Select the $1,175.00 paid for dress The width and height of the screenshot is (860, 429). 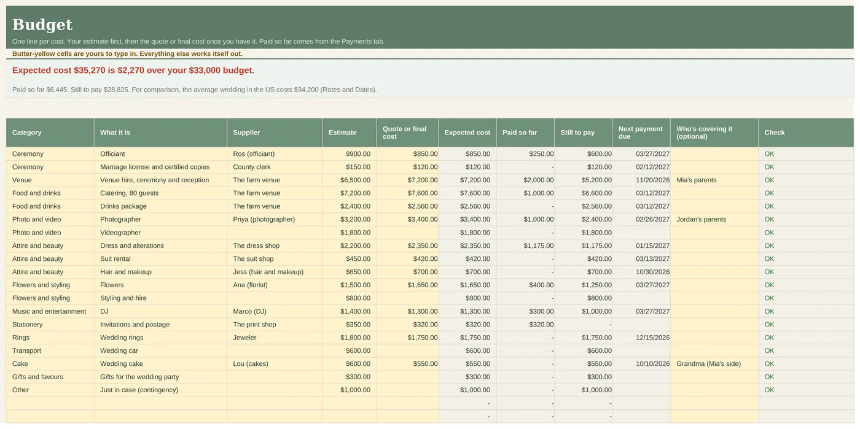click(525, 246)
